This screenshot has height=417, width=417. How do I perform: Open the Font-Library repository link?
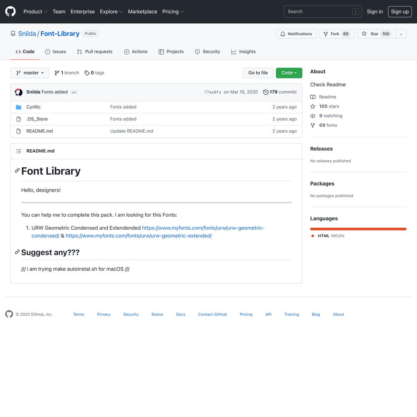(60, 33)
